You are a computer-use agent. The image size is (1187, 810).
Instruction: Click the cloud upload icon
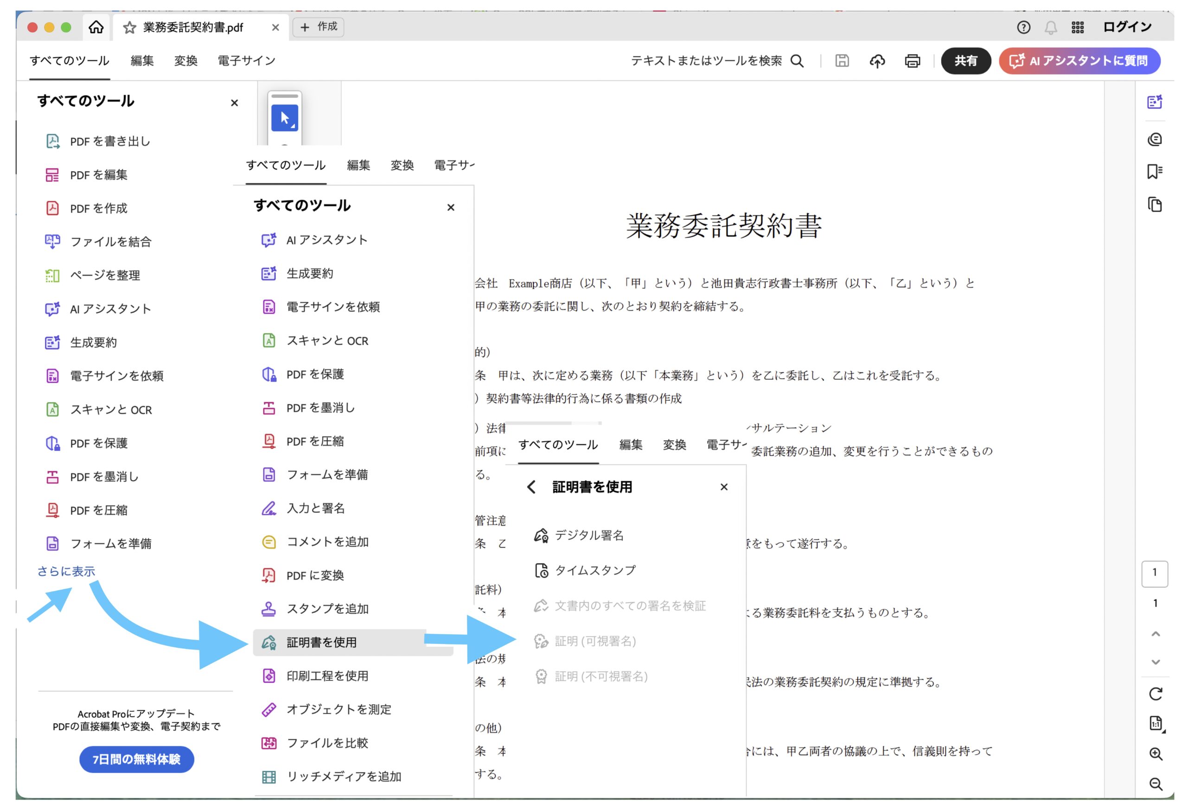coord(877,61)
